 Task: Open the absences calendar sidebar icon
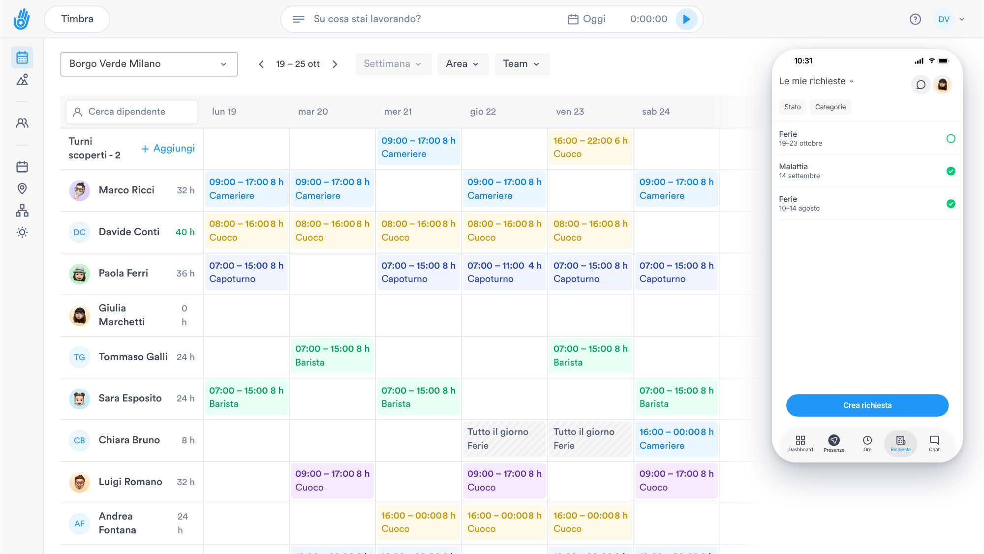point(22,167)
